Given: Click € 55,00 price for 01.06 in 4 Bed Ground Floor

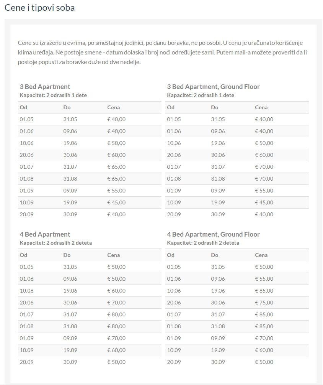Looking at the screenshot, I should point(264,279).
